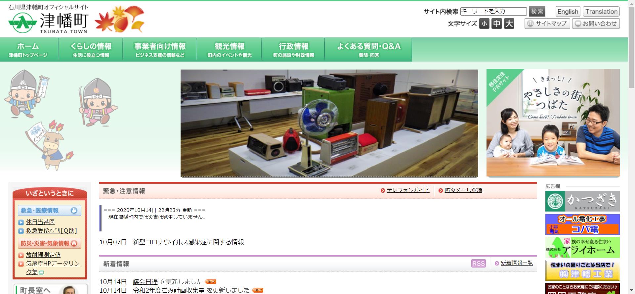This screenshot has height=294, width=635.
Task: Open the やさしさの街つばた PR banner
Action: [x=553, y=122]
